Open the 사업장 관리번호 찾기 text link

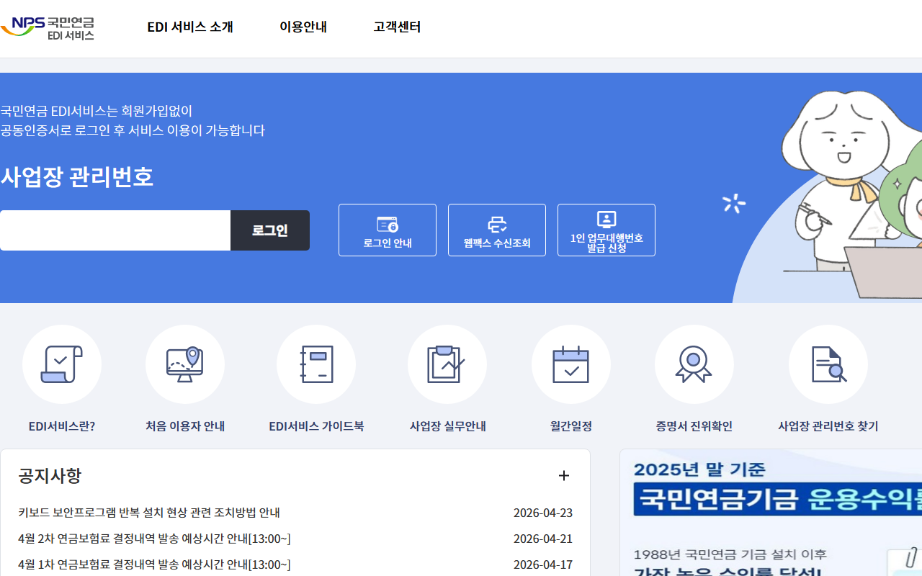828,426
